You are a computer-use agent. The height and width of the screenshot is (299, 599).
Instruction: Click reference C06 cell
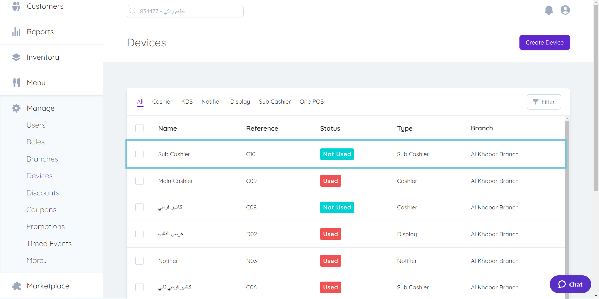251,287
